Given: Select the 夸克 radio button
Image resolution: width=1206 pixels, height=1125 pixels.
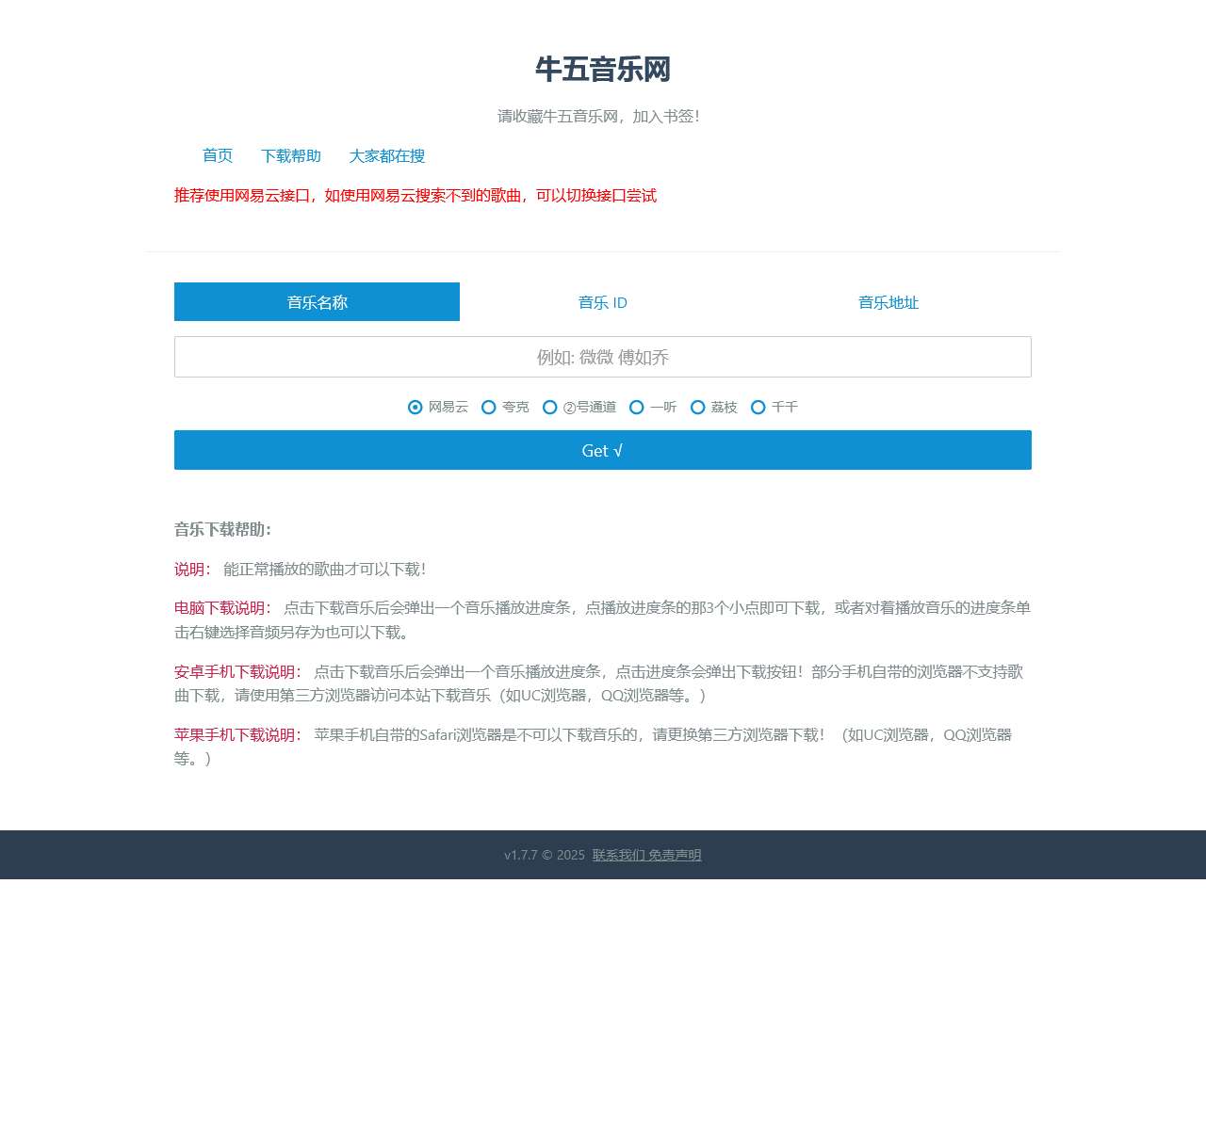Looking at the screenshot, I should 489,407.
